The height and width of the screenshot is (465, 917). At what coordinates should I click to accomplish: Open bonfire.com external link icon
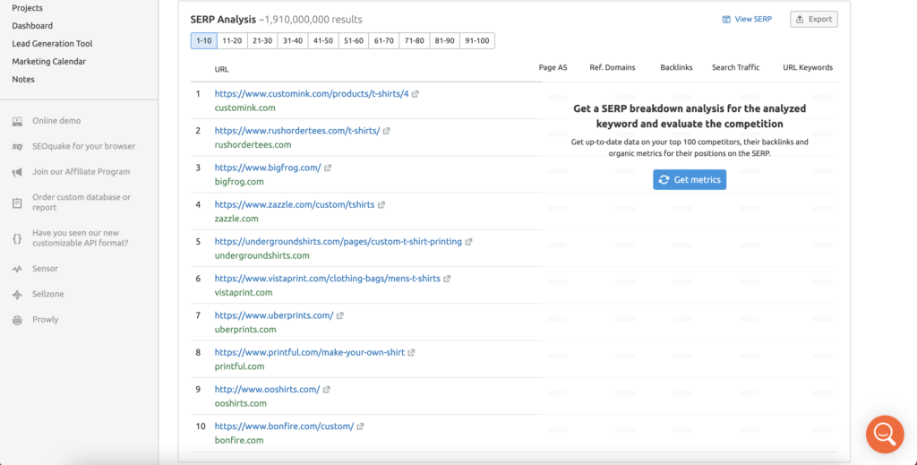360,426
